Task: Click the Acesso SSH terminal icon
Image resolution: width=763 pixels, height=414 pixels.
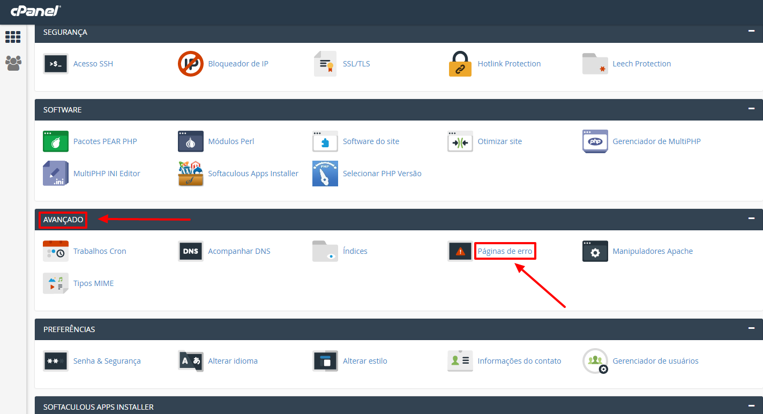Action: click(56, 64)
